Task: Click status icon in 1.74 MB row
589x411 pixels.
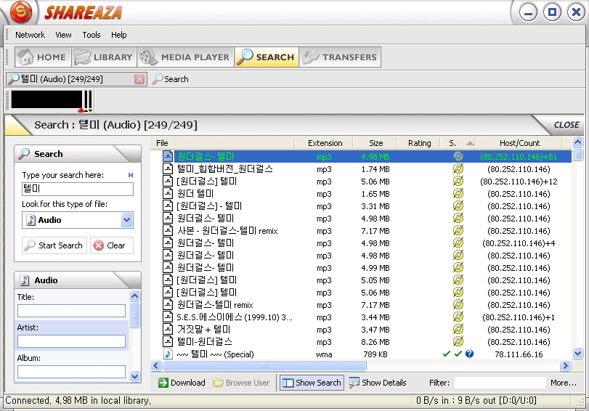Action: pos(458,168)
